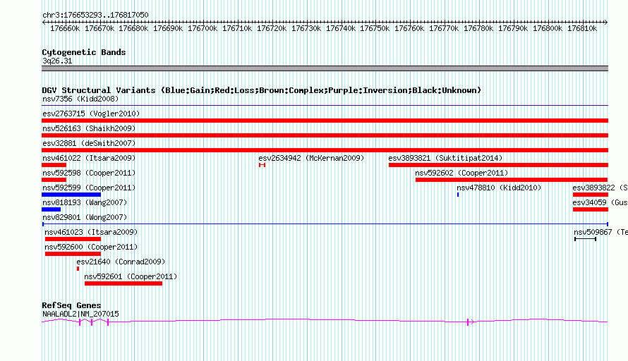This screenshot has height=361, width=628.
Task: Click the Cytogenetic Bands track title
Action: click(x=84, y=52)
